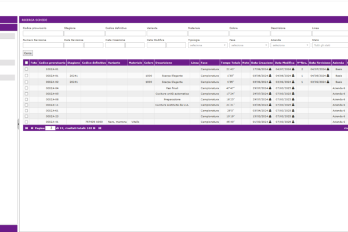This screenshot has height=232, width=348.
Task: Sort by Tempo Totale column header
Action: (x=230, y=63)
